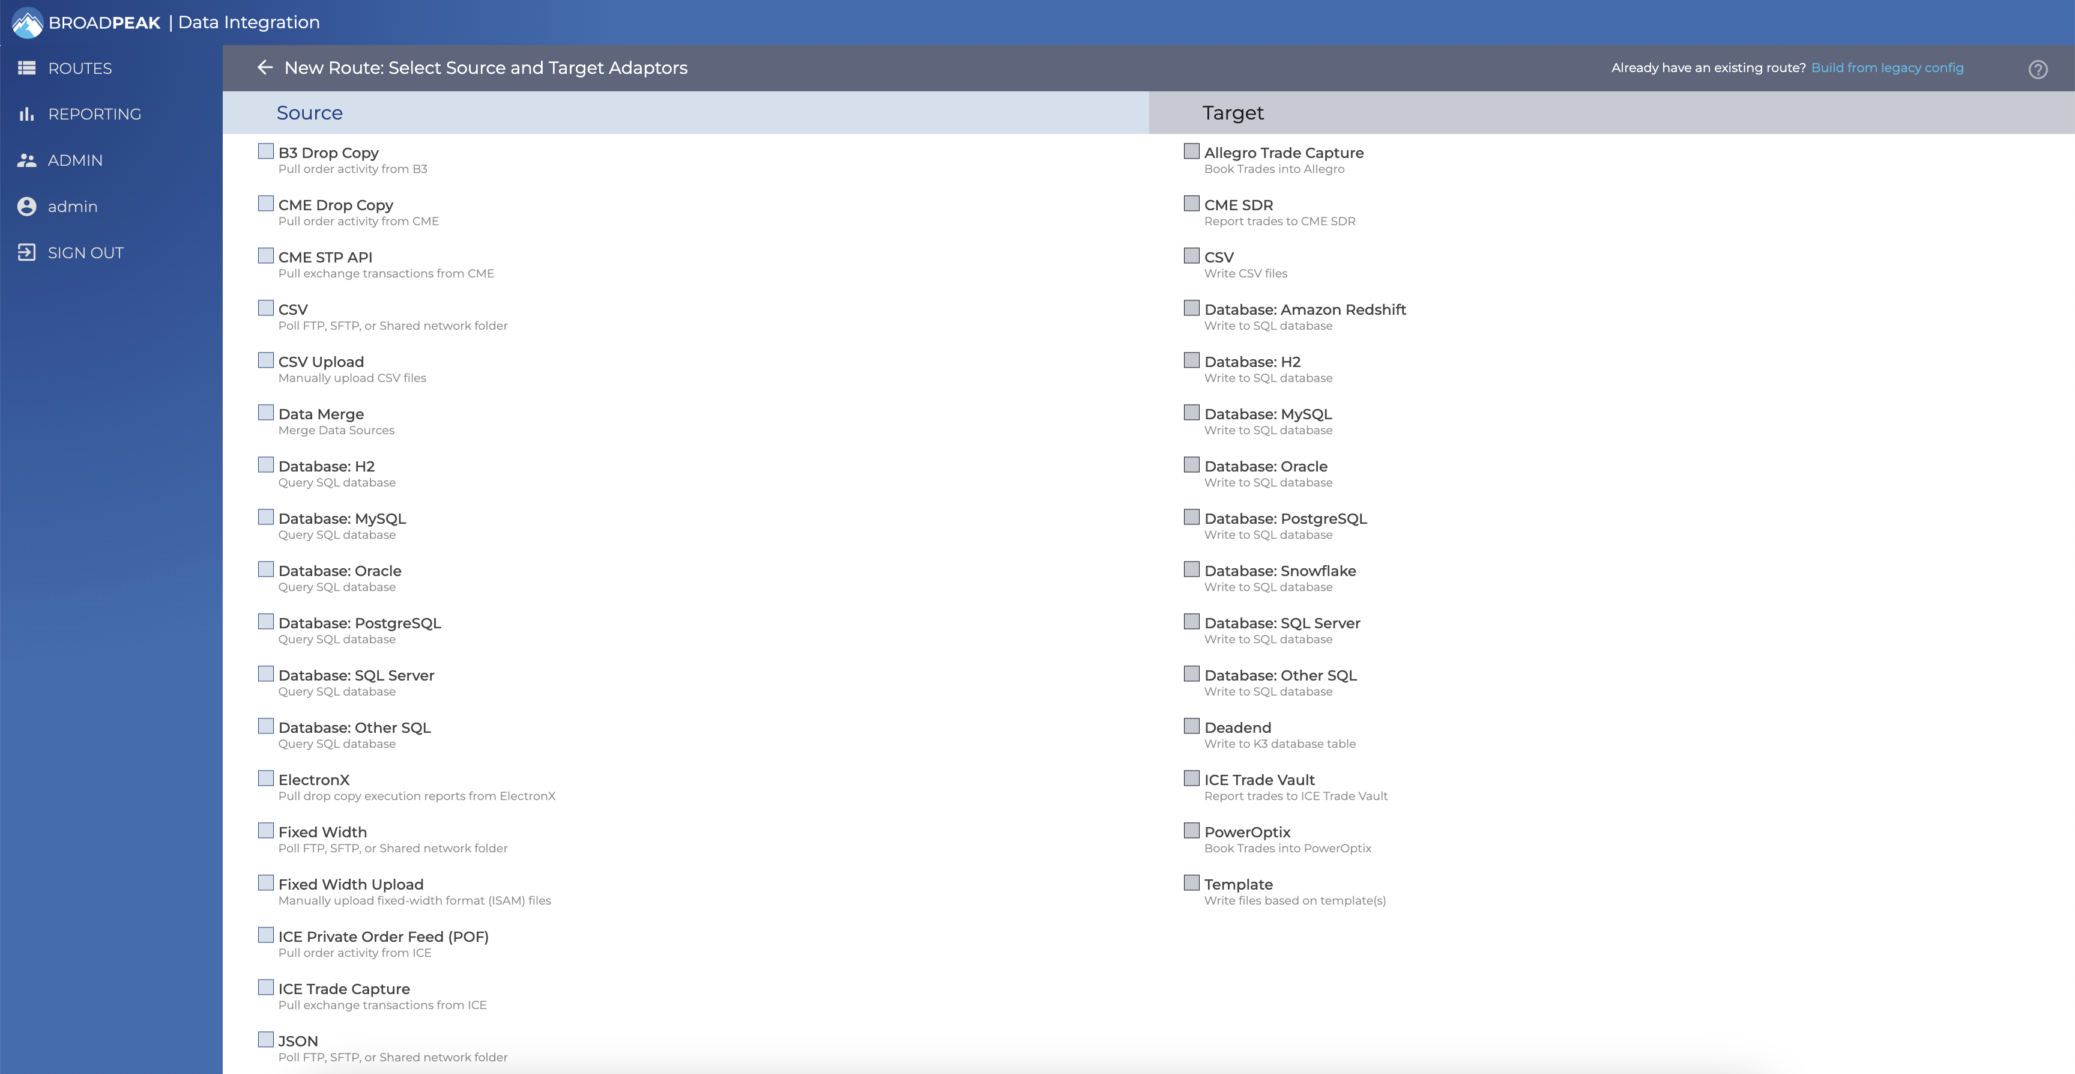This screenshot has height=1074, width=2075.
Task: Click SIGN OUT in the sidebar
Action: point(85,252)
